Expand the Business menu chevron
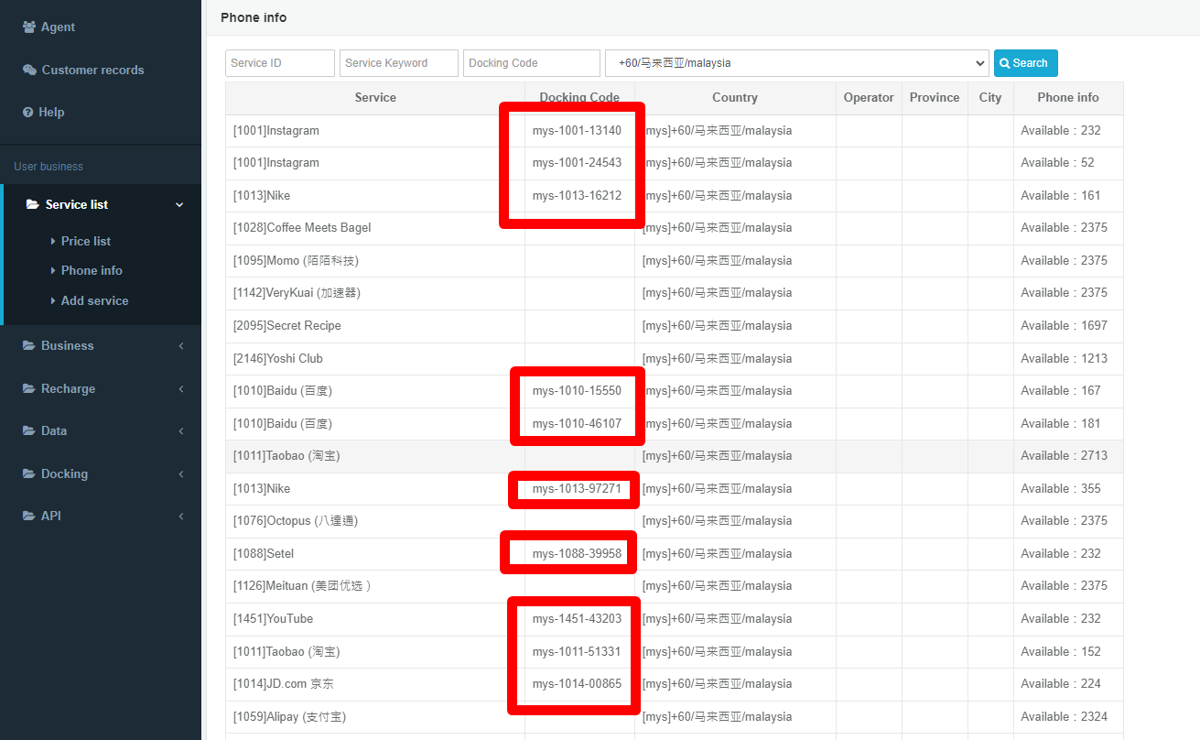Image resolution: width=1200 pixels, height=740 pixels. [x=181, y=346]
